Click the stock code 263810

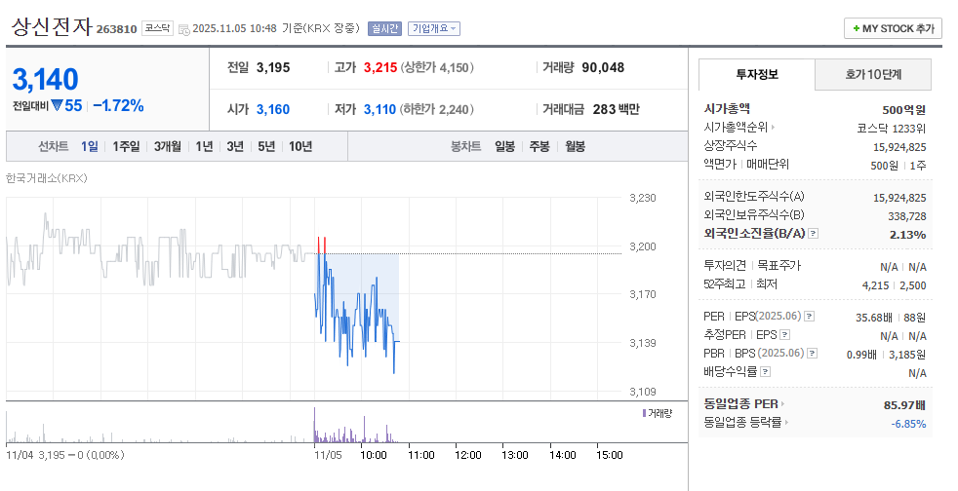117,29
